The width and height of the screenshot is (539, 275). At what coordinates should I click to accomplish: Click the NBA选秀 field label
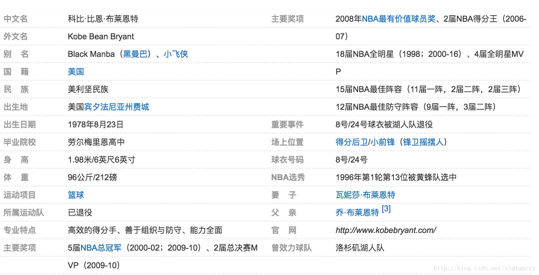pyautogui.click(x=288, y=177)
